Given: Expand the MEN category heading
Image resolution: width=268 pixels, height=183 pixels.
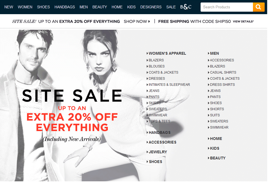Looking at the screenshot, I should pyautogui.click(x=213, y=53).
